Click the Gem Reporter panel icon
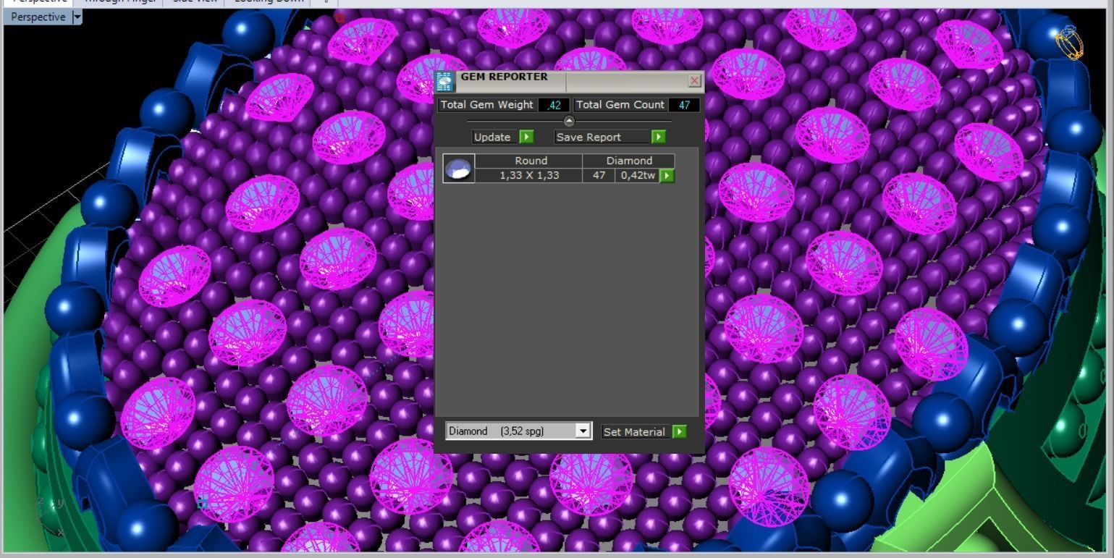The image size is (1114, 558). 444,81
